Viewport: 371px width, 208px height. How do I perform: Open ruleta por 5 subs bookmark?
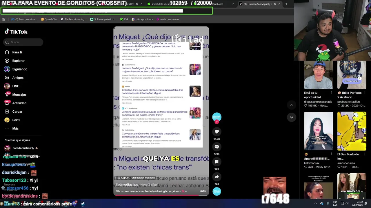(142, 19)
